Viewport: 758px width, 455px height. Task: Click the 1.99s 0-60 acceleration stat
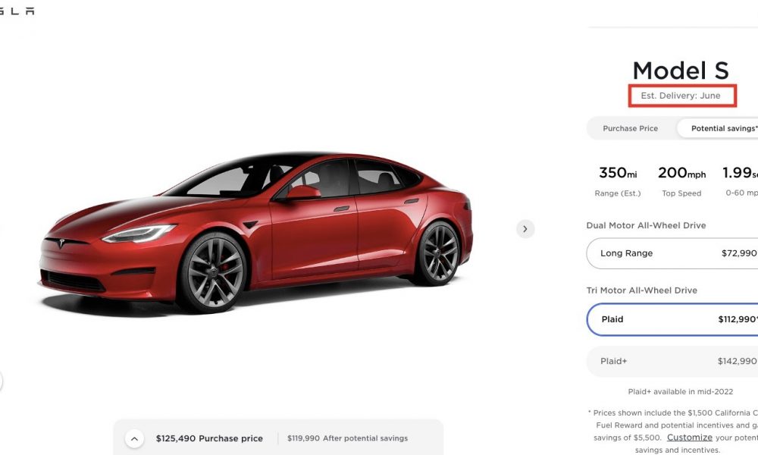740,181
